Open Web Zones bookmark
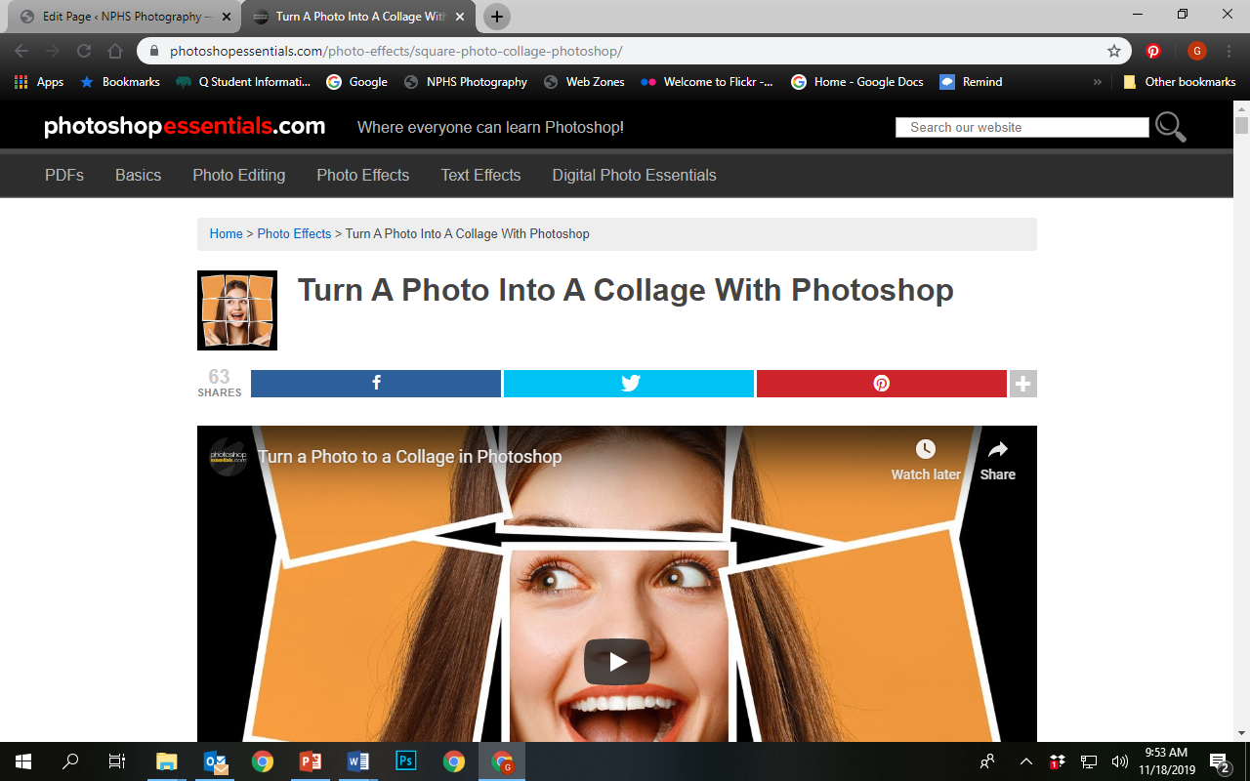The width and height of the screenshot is (1250, 781). (x=584, y=82)
